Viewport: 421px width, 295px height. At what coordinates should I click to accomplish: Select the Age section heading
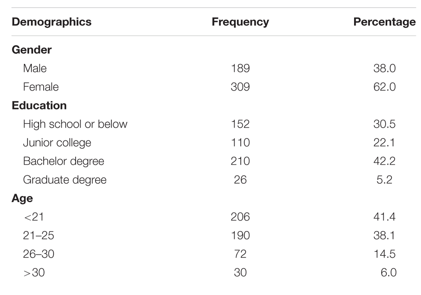22,198
